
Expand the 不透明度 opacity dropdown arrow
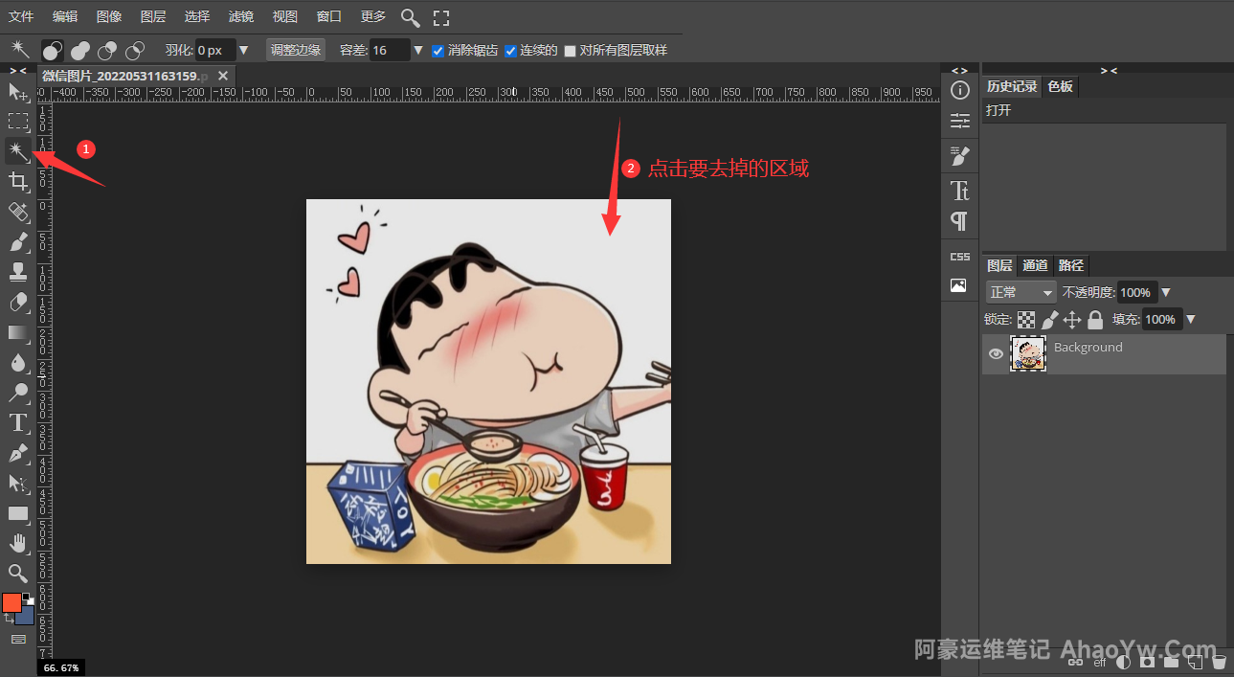click(1166, 292)
